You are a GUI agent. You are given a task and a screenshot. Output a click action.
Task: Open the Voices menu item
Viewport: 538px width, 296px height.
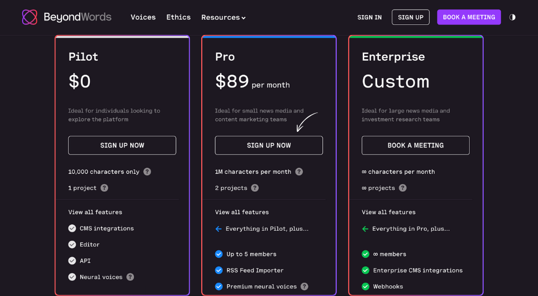tap(143, 17)
